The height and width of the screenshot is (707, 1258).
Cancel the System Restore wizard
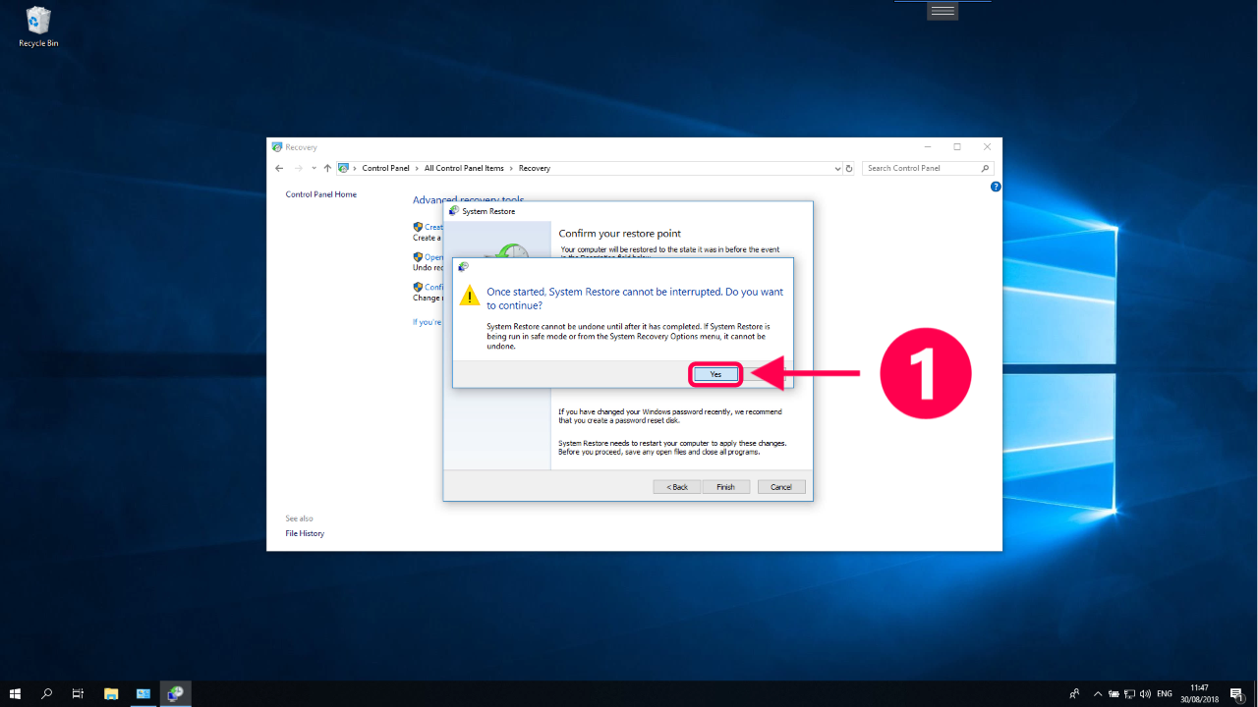781,487
